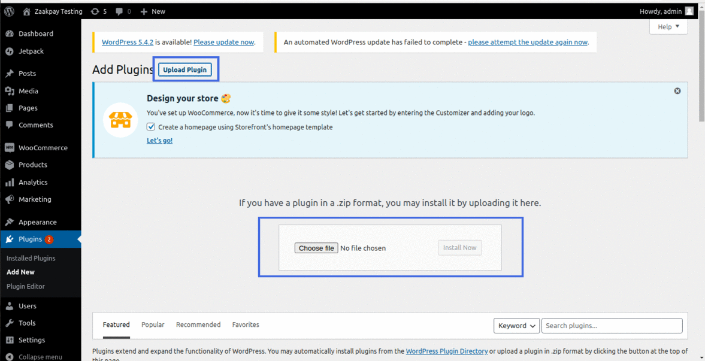Click the Marketing megaphone icon
The width and height of the screenshot is (705, 361).
pos(10,199)
